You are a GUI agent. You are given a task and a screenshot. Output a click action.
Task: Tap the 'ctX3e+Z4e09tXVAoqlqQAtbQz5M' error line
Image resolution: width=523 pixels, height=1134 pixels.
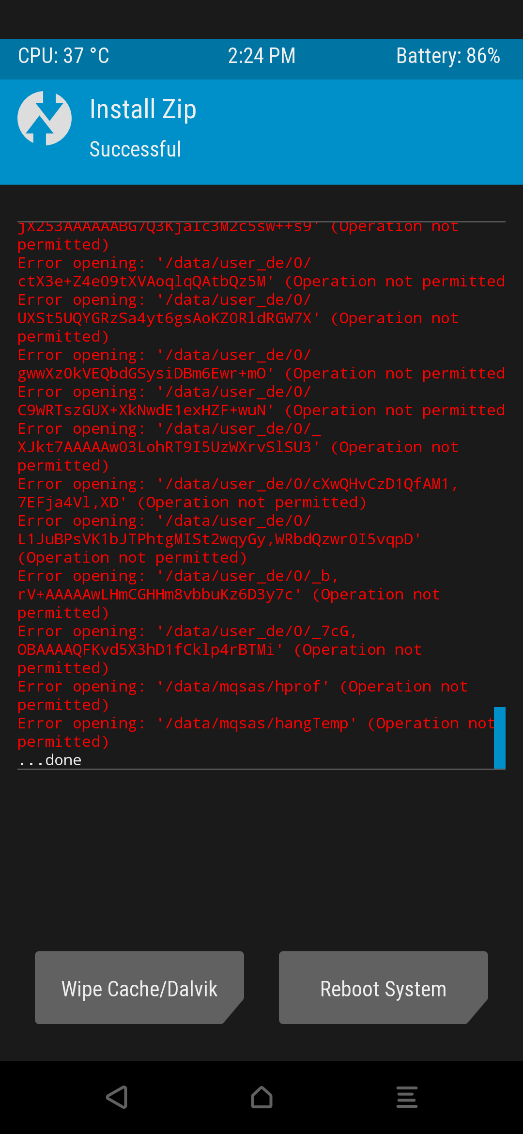tap(261, 272)
